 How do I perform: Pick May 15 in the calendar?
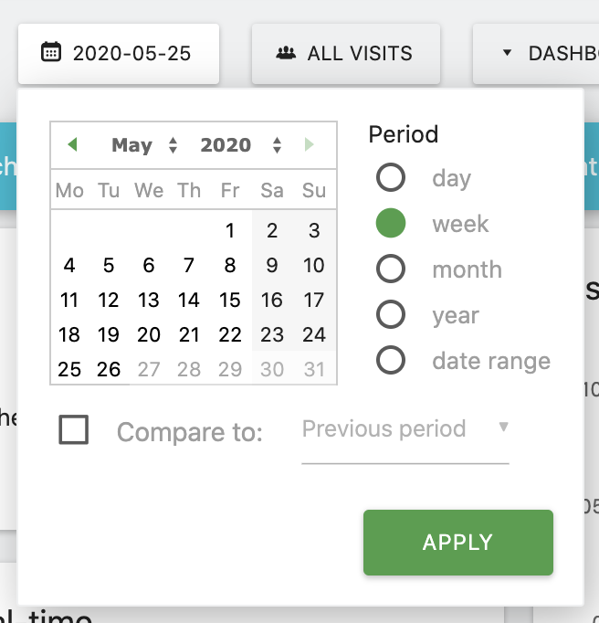coord(230,300)
